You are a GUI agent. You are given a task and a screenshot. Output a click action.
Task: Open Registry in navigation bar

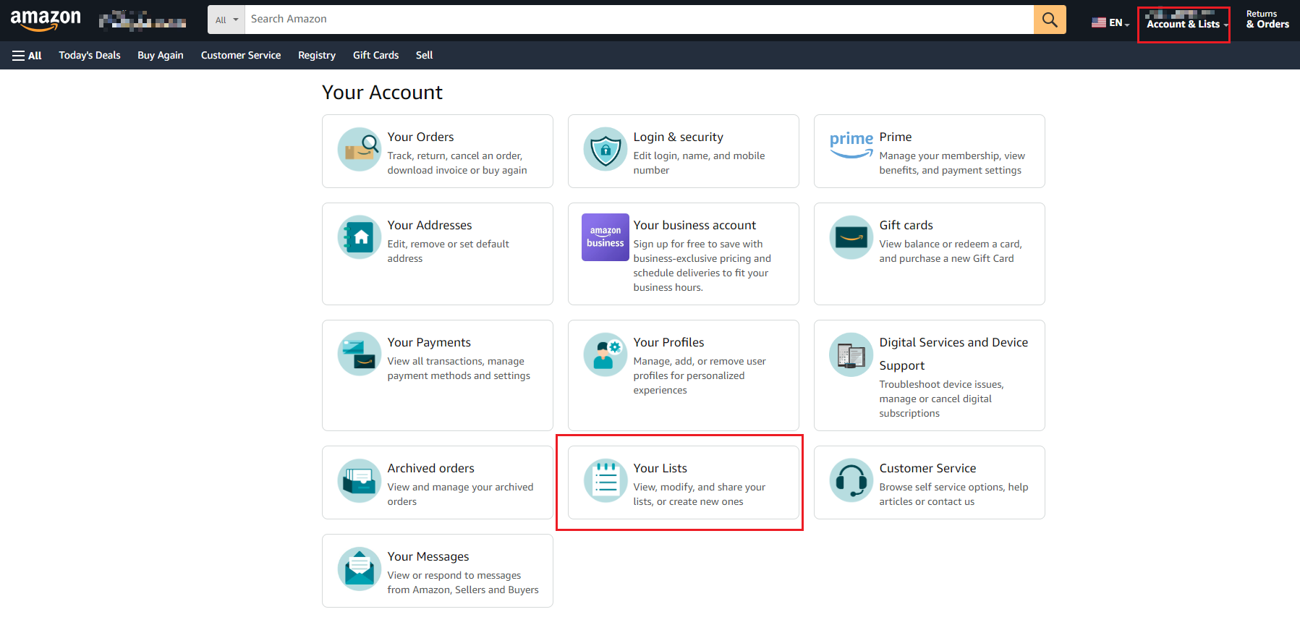tap(317, 55)
